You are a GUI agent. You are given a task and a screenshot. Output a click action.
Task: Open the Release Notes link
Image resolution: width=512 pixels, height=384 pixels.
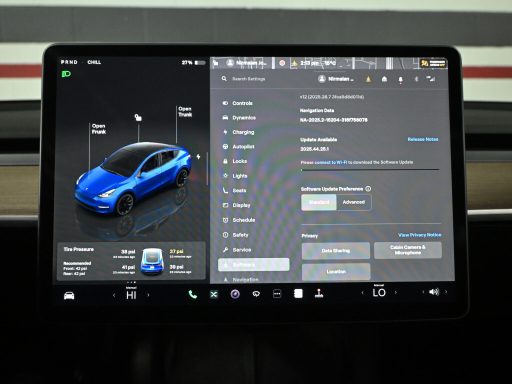point(422,139)
